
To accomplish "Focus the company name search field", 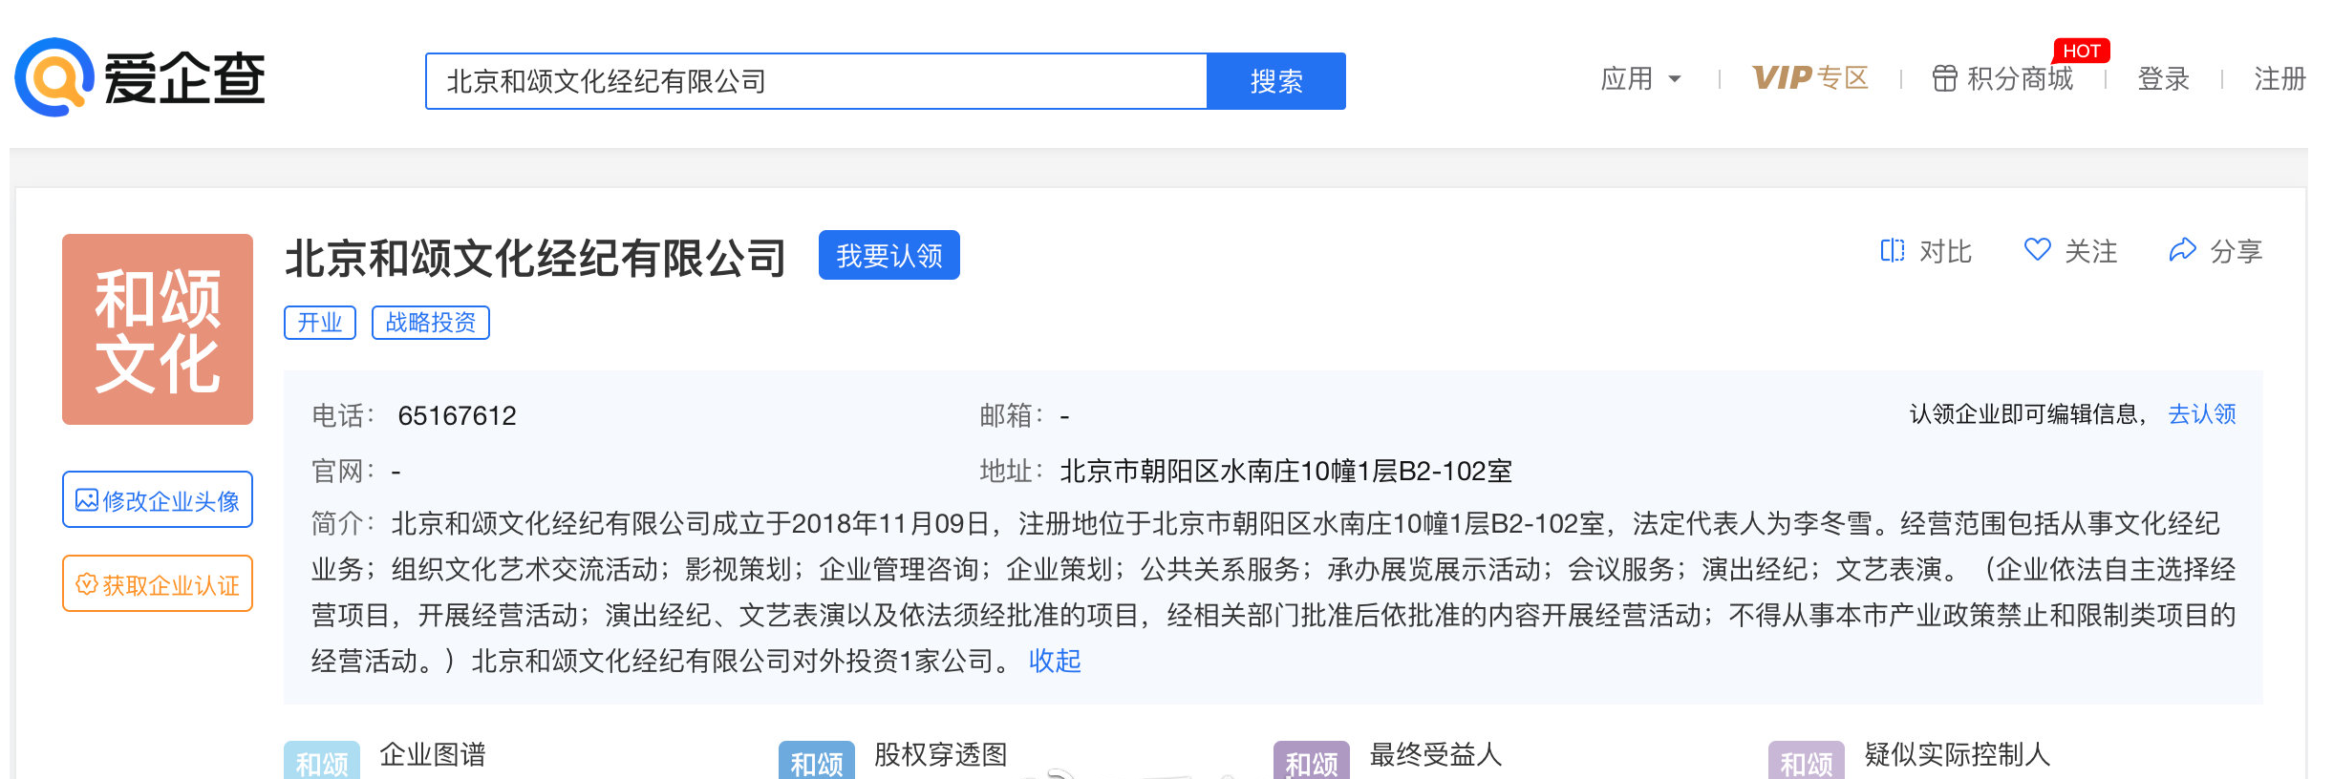I will pos(816,81).
